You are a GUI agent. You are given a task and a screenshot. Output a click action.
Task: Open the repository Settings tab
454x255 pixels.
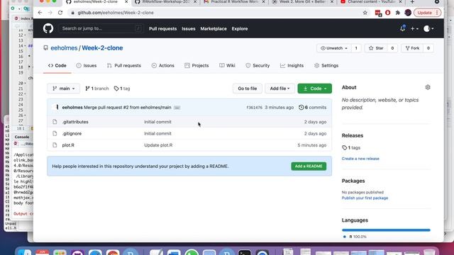pos(326,66)
